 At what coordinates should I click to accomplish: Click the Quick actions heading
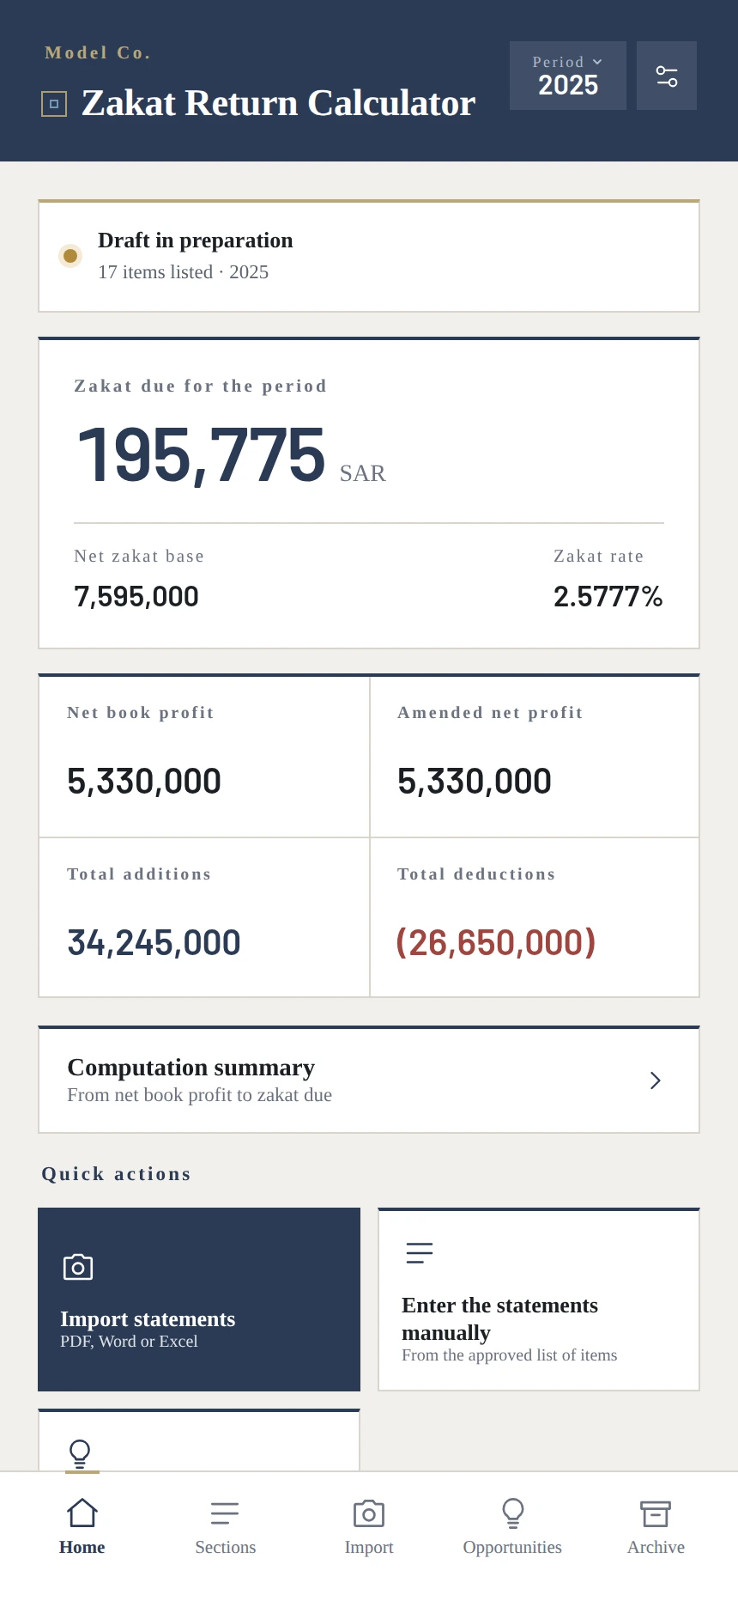(x=117, y=1174)
